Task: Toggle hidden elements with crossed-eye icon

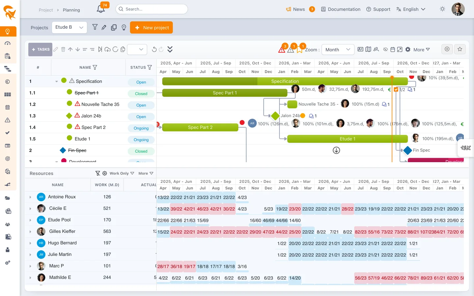Action: [385, 49]
